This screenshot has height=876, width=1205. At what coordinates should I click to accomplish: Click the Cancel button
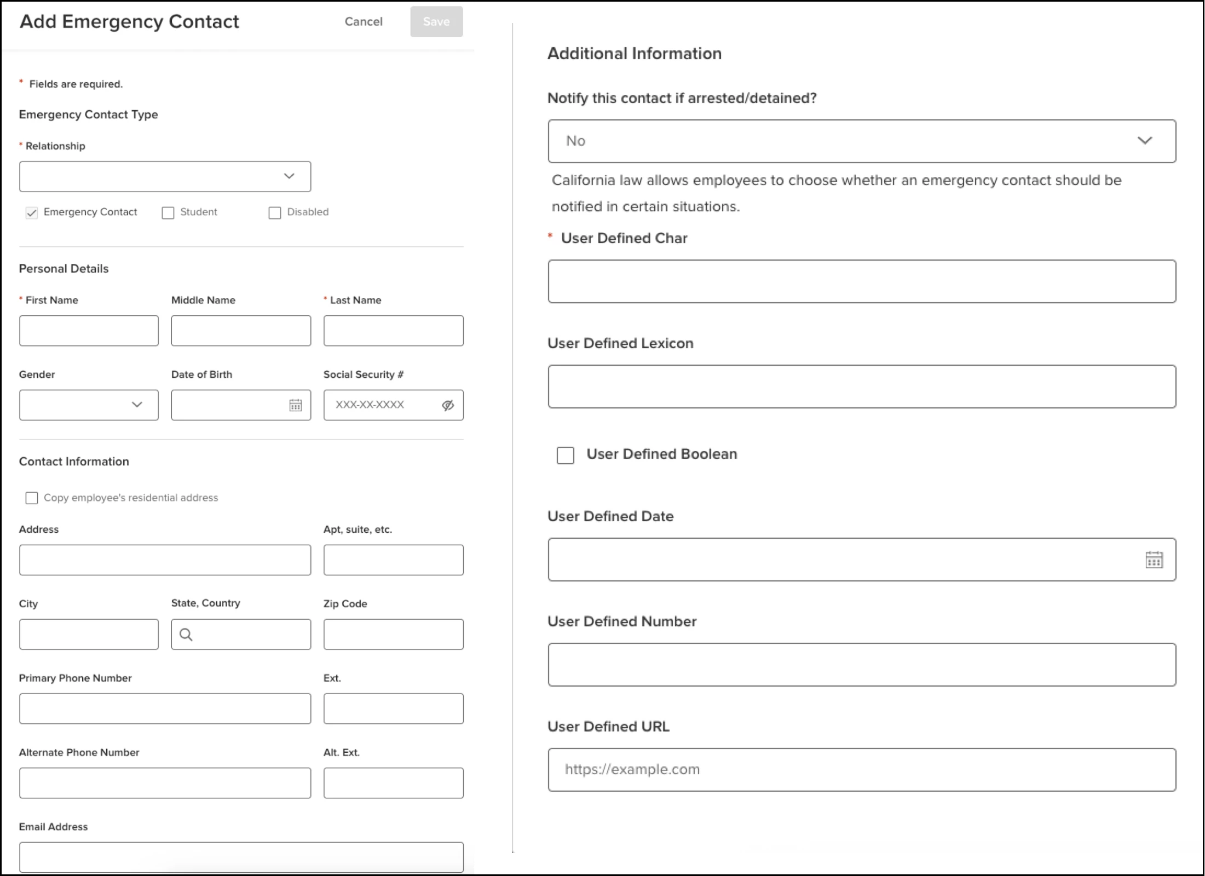(x=364, y=22)
